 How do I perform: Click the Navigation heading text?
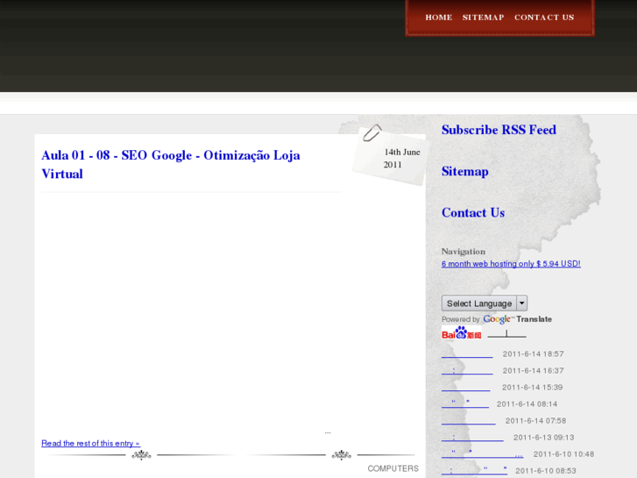tap(464, 252)
